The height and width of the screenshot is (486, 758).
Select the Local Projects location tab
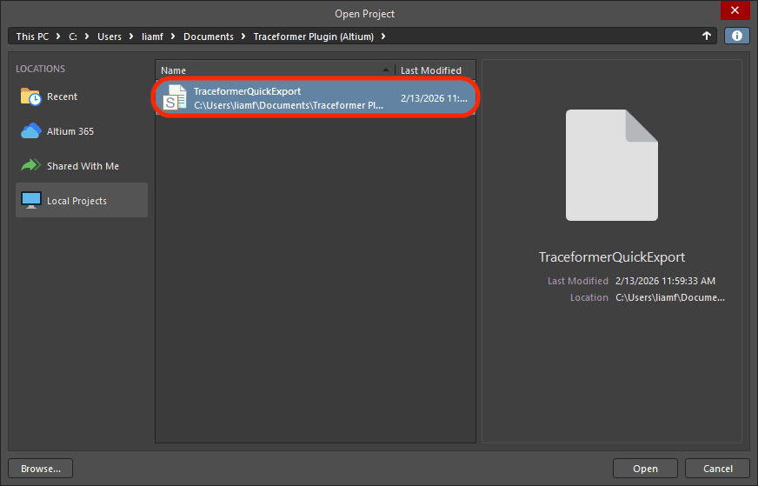pyautogui.click(x=82, y=201)
